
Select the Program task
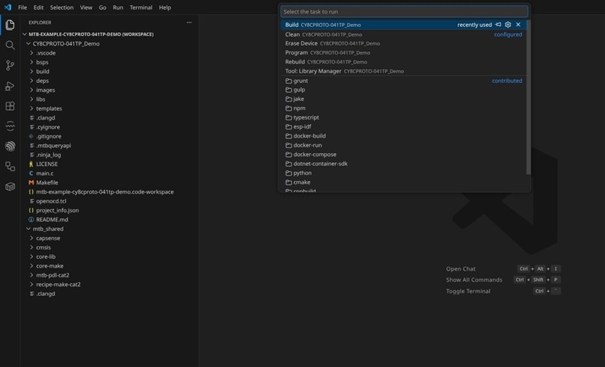[404, 52]
